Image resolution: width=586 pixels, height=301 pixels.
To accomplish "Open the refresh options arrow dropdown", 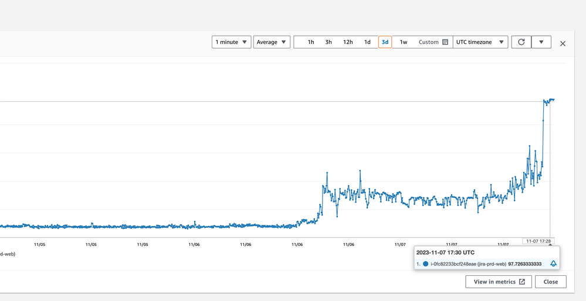I will pyautogui.click(x=541, y=42).
